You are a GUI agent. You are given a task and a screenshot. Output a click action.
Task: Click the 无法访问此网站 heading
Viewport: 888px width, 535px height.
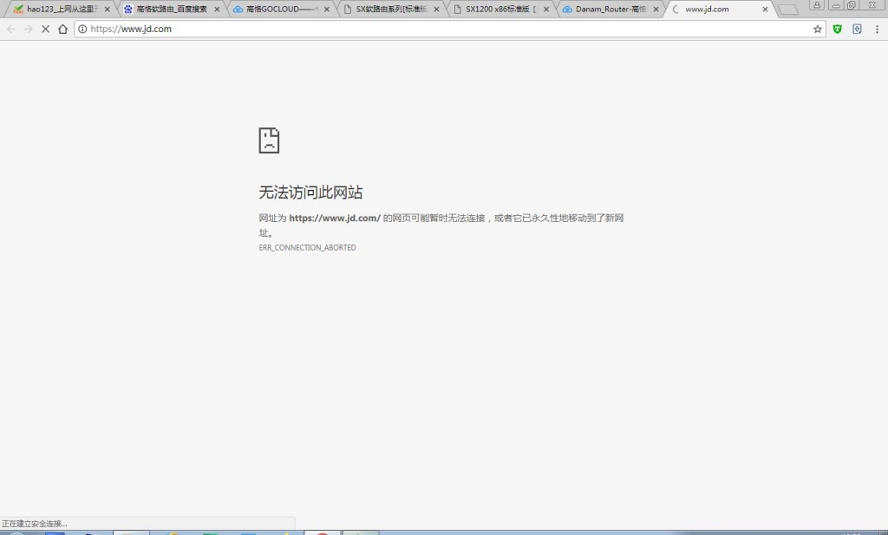click(310, 192)
